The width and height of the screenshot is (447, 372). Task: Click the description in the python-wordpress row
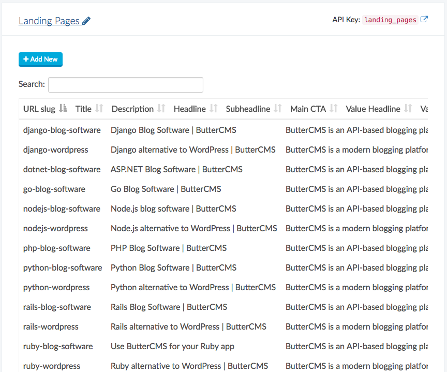356,287
